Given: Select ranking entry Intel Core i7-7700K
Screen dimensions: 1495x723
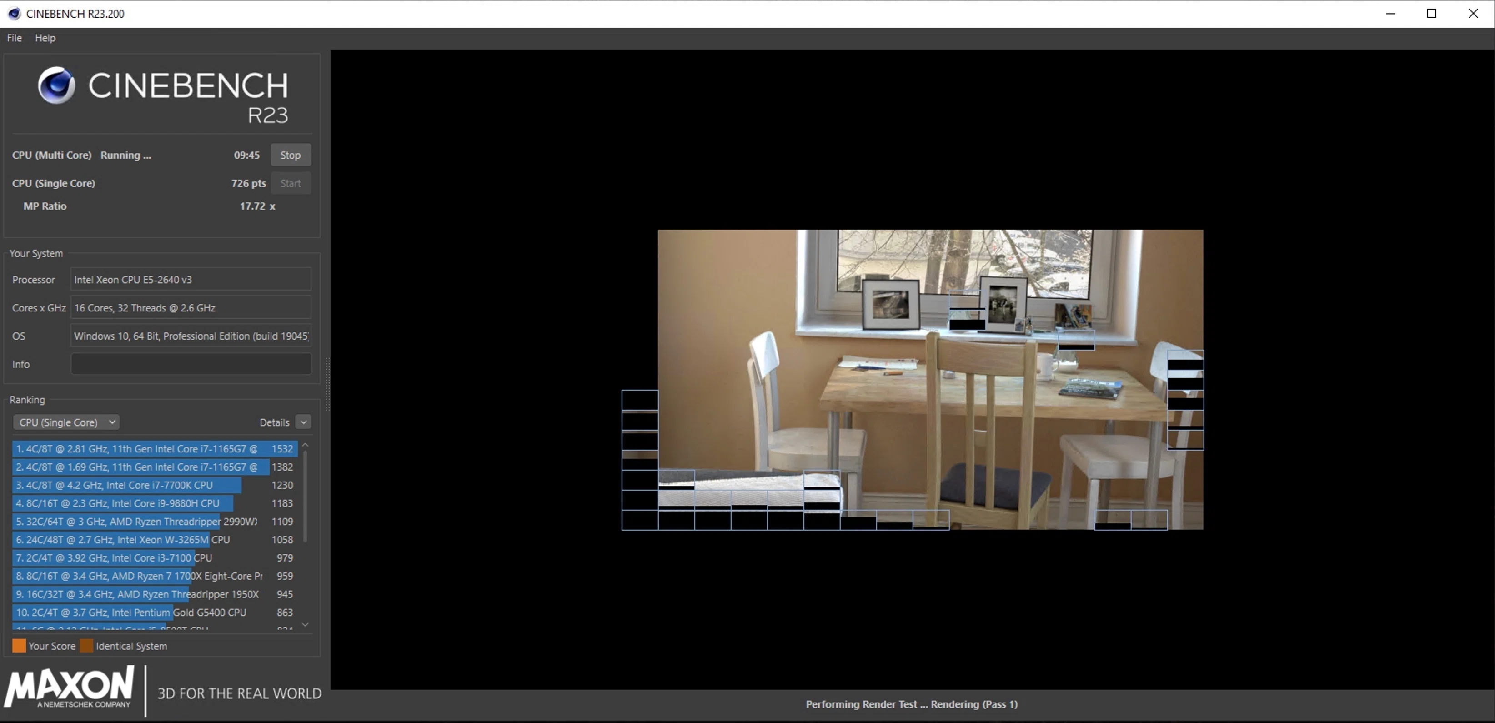Looking at the screenshot, I should pyautogui.click(x=155, y=485).
